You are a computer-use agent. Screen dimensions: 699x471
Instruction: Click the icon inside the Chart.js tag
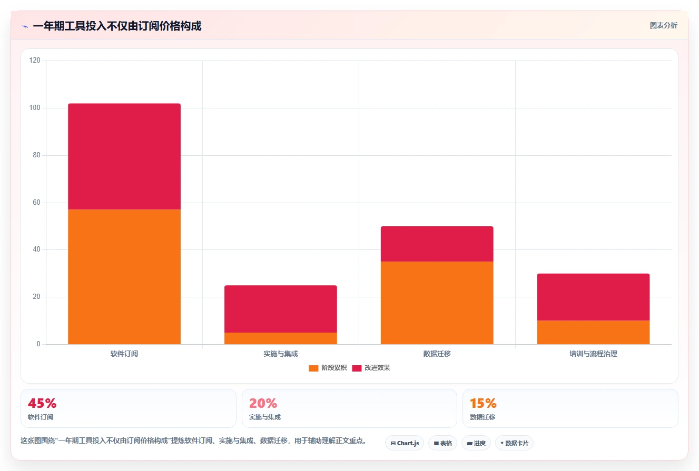tap(393, 444)
